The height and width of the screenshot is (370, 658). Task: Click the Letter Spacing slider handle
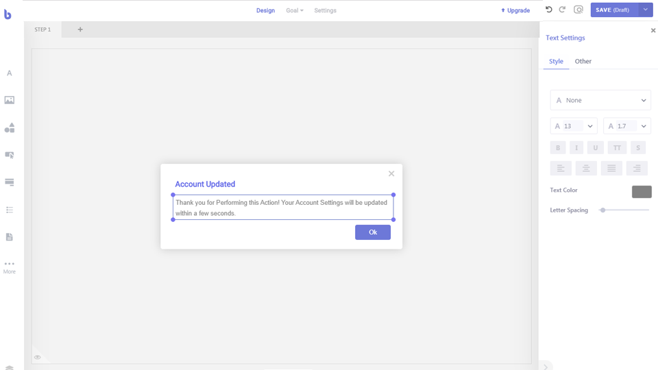pos(602,210)
